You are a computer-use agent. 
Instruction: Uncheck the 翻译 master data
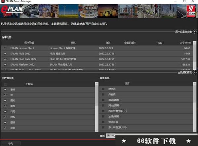coord(5,123)
